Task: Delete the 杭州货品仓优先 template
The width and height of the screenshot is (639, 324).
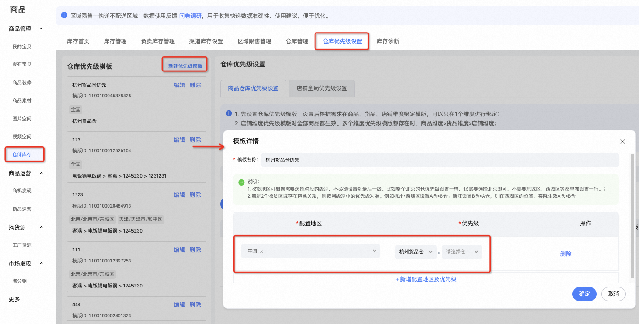Action: (x=195, y=85)
